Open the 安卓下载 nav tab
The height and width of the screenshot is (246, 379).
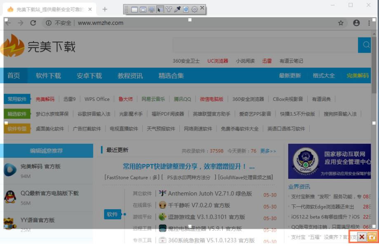(x=89, y=75)
